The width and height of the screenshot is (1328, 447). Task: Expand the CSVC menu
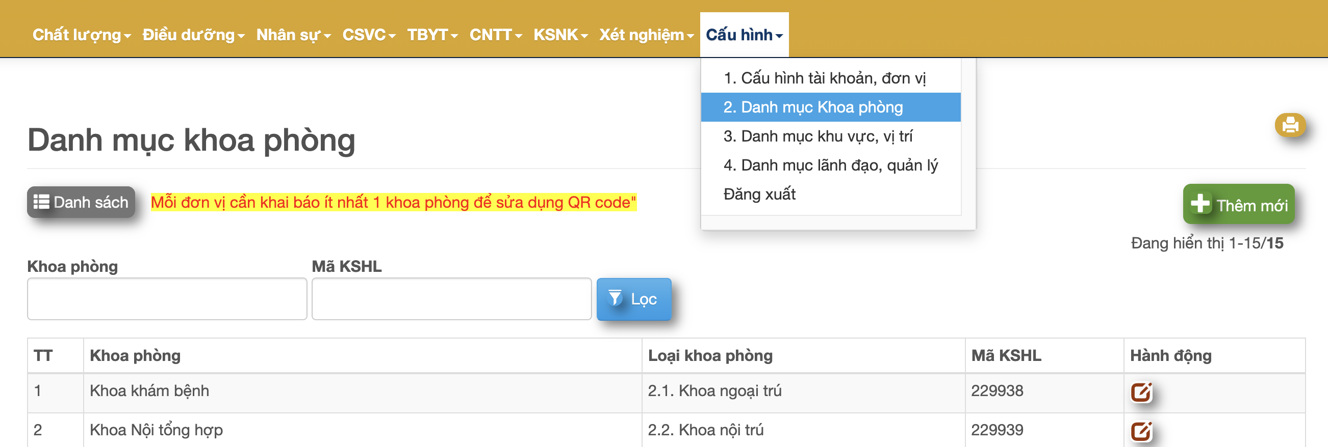coord(369,35)
